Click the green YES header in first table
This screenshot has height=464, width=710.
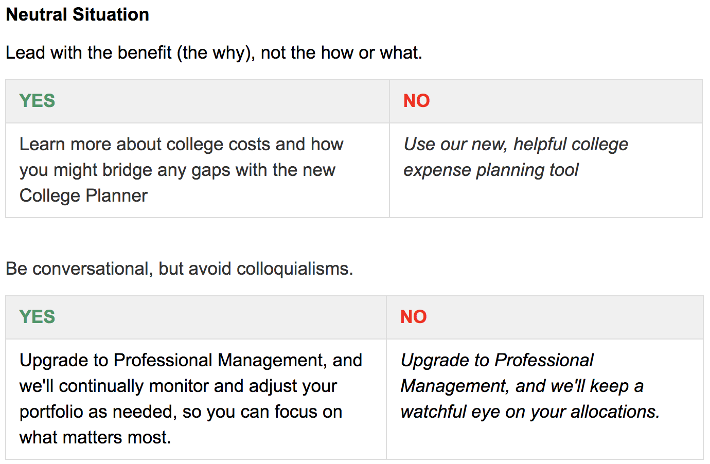coord(37,101)
